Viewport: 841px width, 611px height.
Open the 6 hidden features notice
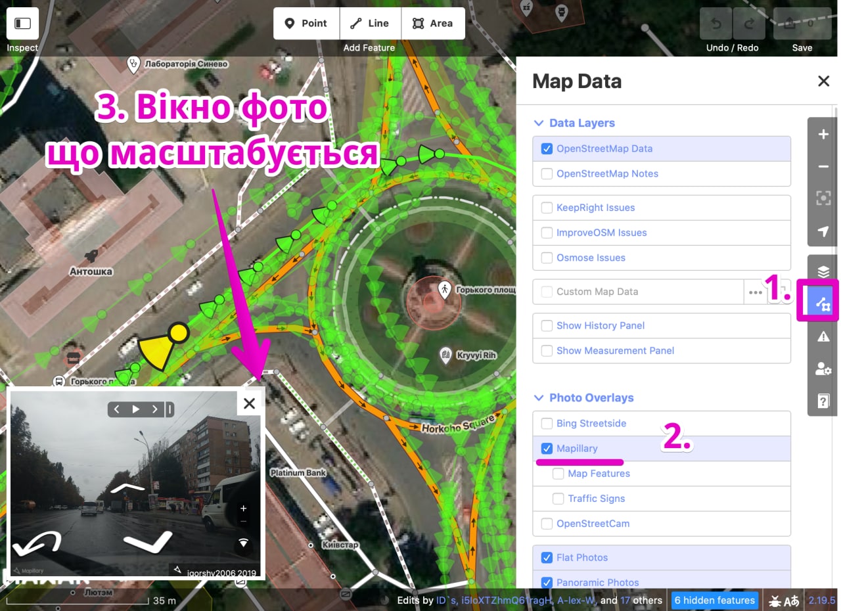click(x=715, y=600)
